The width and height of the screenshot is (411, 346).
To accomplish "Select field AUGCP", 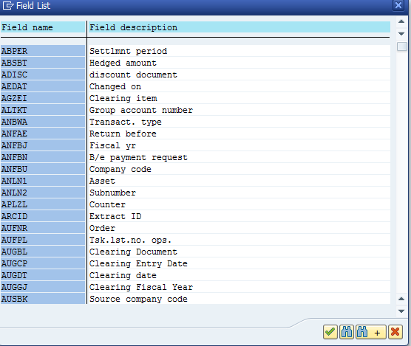I will [43, 263].
